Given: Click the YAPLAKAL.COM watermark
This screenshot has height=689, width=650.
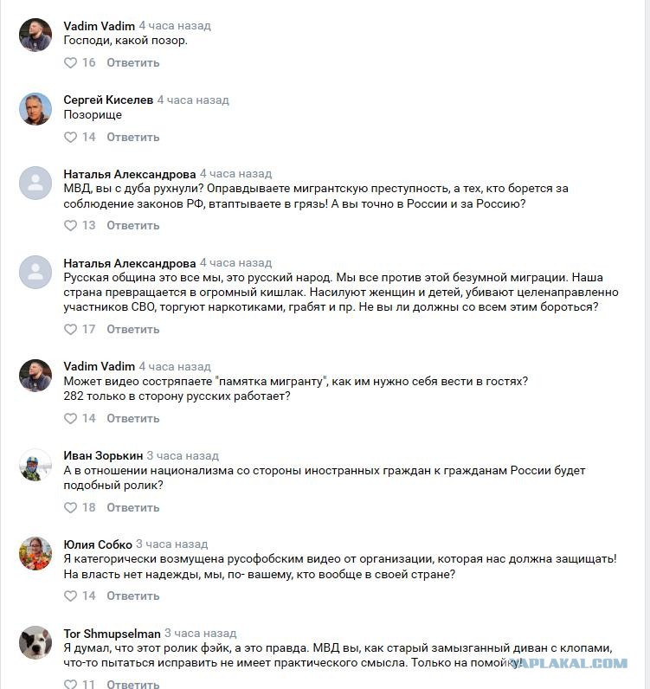Looking at the screenshot, I should (570, 663).
